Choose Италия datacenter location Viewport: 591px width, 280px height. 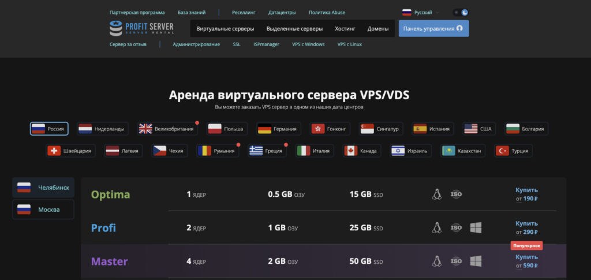[x=315, y=151]
